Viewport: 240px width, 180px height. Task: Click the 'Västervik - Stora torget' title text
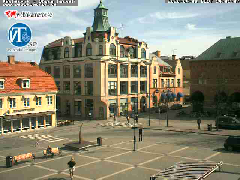tap(39, 1)
